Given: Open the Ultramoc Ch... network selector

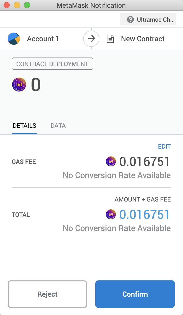Looking at the screenshot, I should pyautogui.click(x=148, y=19).
